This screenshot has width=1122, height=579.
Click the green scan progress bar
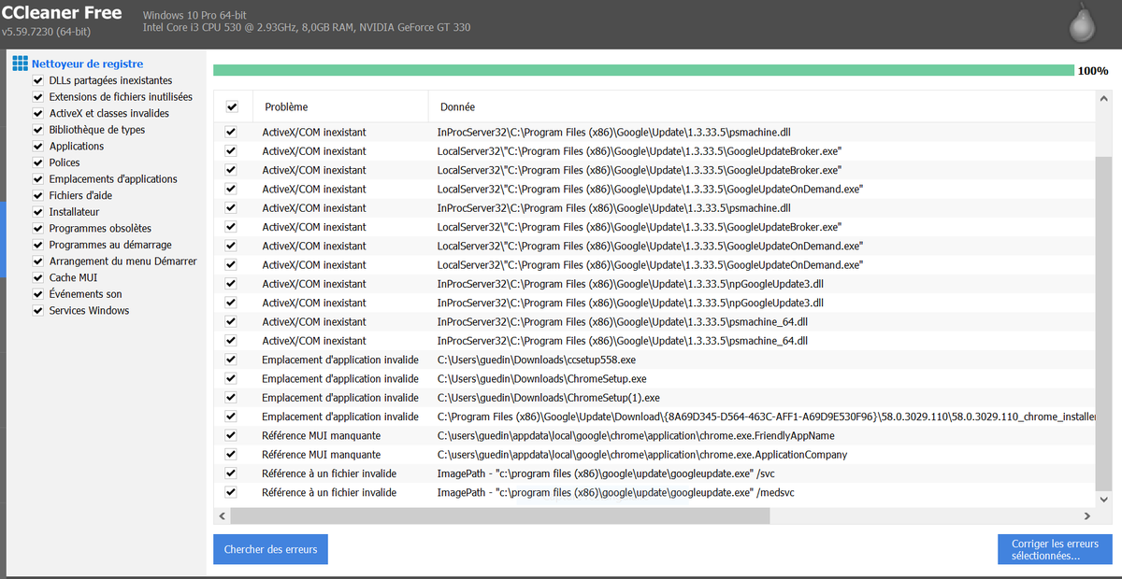[643, 70]
